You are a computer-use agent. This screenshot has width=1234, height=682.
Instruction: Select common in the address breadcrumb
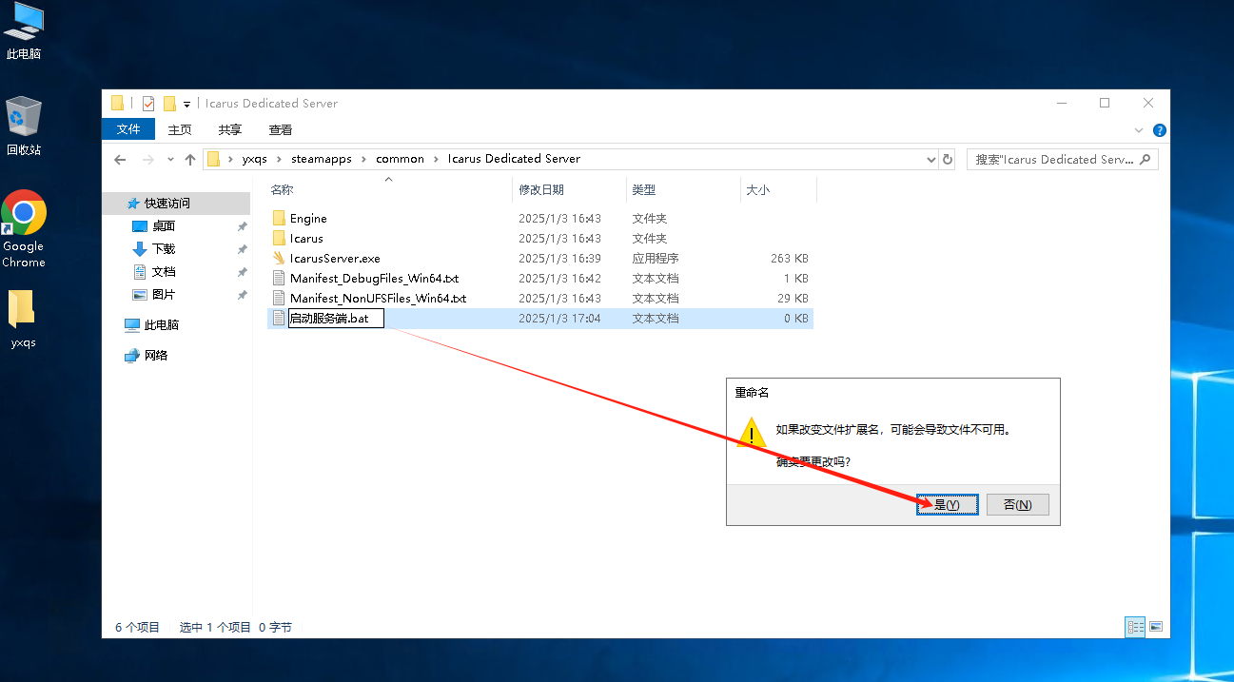[400, 159]
